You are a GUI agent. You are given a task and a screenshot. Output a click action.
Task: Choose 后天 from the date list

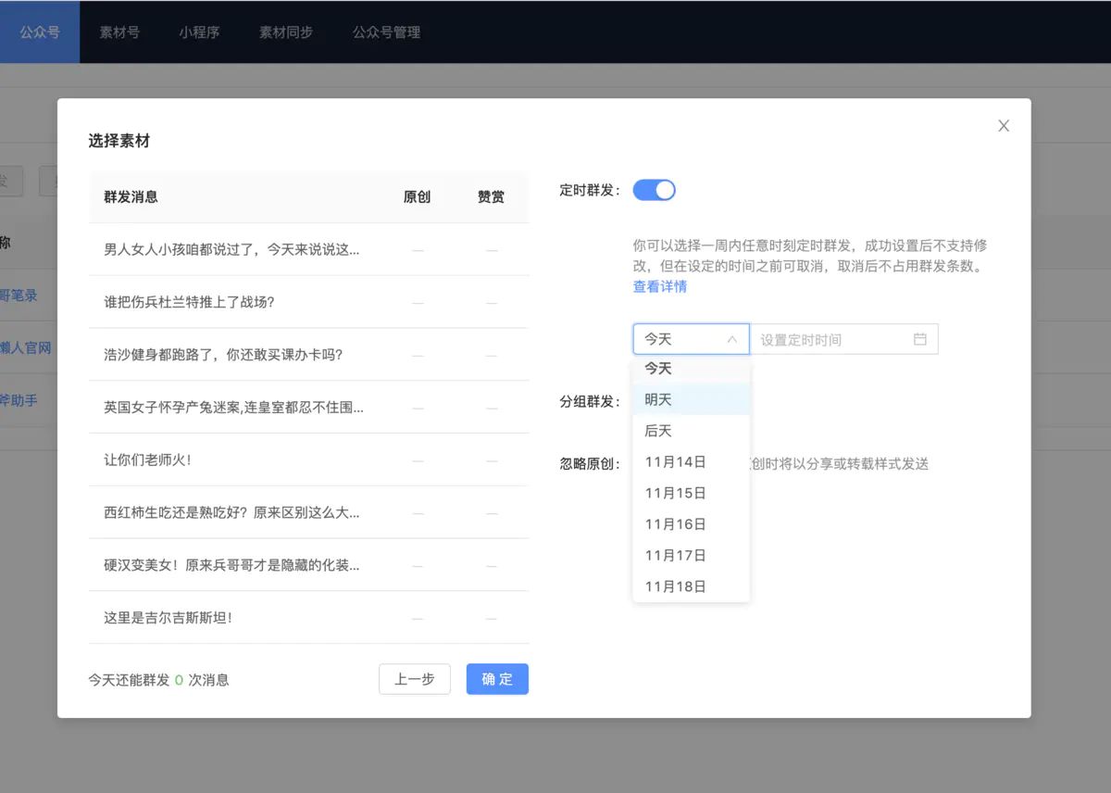pyautogui.click(x=691, y=431)
